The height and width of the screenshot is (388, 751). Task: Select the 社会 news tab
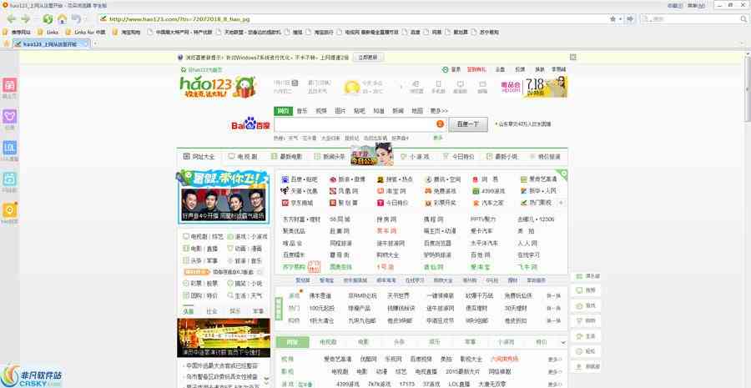212,311
